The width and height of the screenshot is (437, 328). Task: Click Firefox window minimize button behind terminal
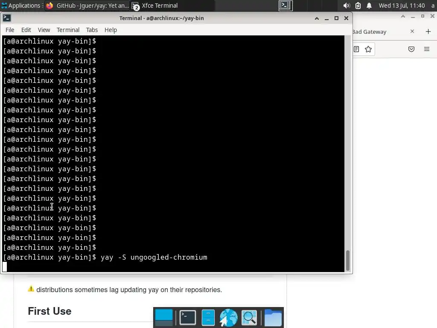[x=413, y=17]
